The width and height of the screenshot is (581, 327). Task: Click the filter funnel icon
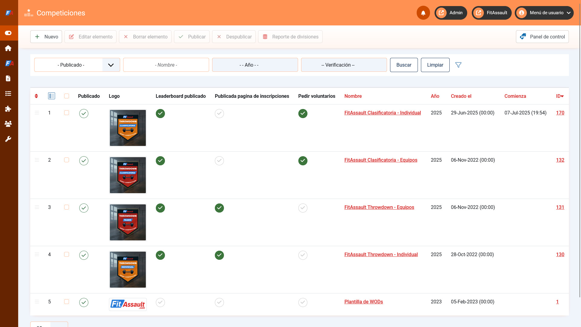pyautogui.click(x=458, y=65)
